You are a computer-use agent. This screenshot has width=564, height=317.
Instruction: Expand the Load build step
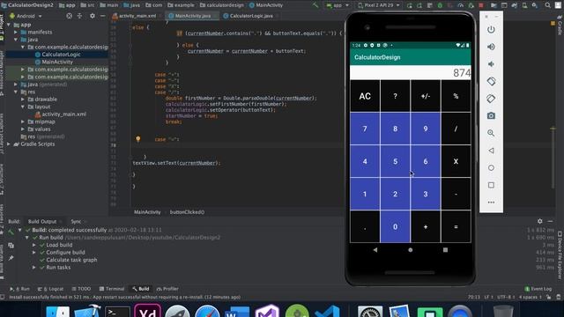coord(34,245)
